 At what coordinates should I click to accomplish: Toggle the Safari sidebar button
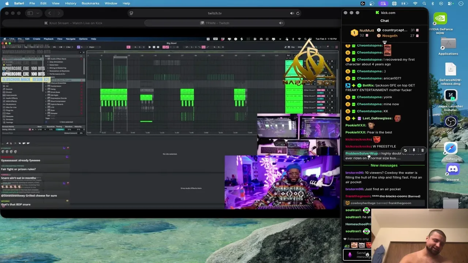click(x=30, y=13)
